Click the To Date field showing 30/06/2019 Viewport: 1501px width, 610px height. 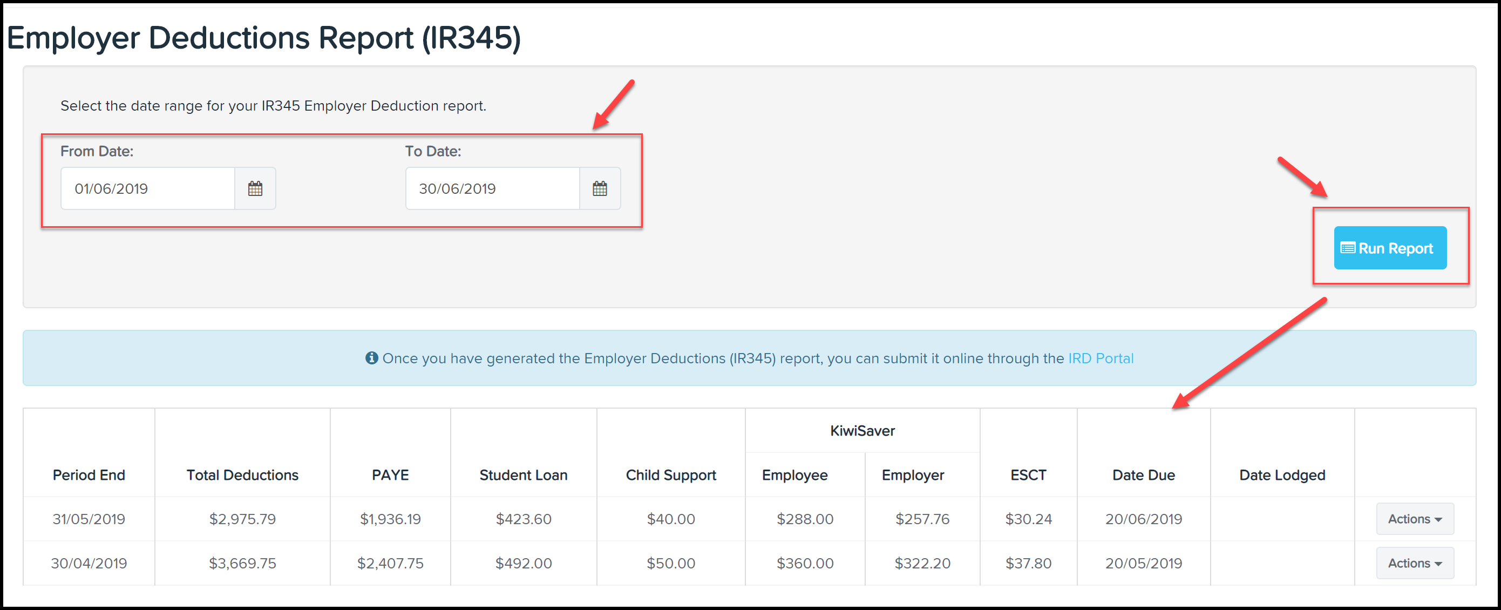point(492,188)
